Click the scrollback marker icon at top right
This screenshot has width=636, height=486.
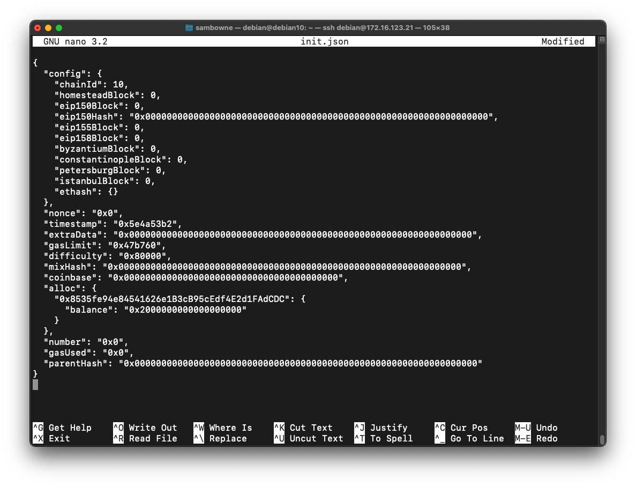click(602, 39)
